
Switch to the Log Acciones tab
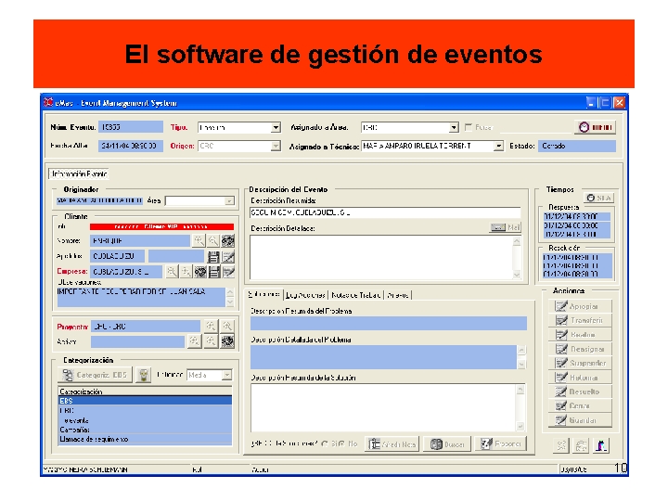305,295
